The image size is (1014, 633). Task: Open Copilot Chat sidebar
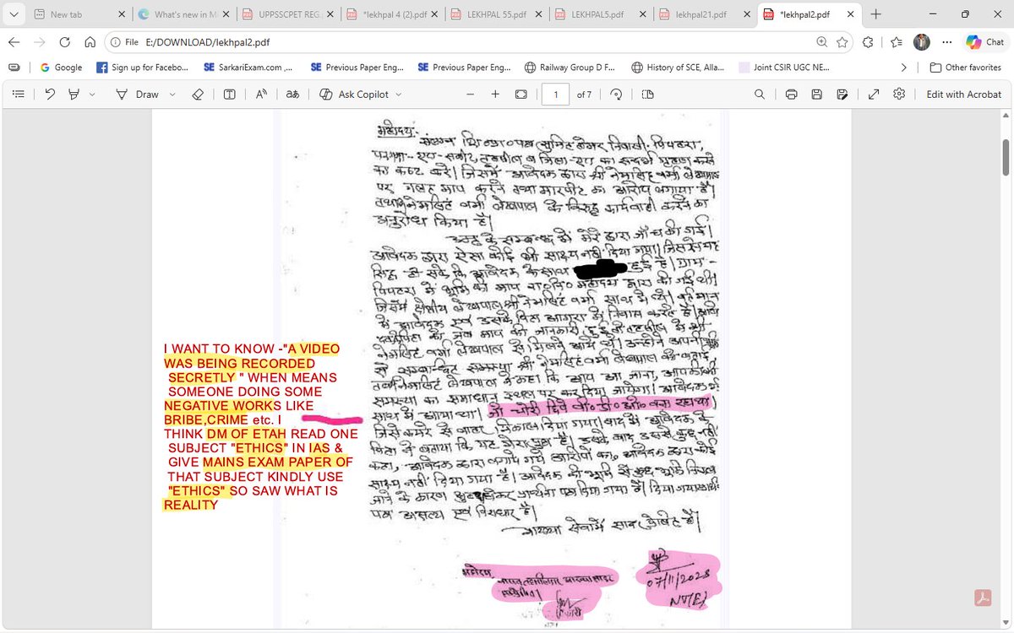pos(985,42)
